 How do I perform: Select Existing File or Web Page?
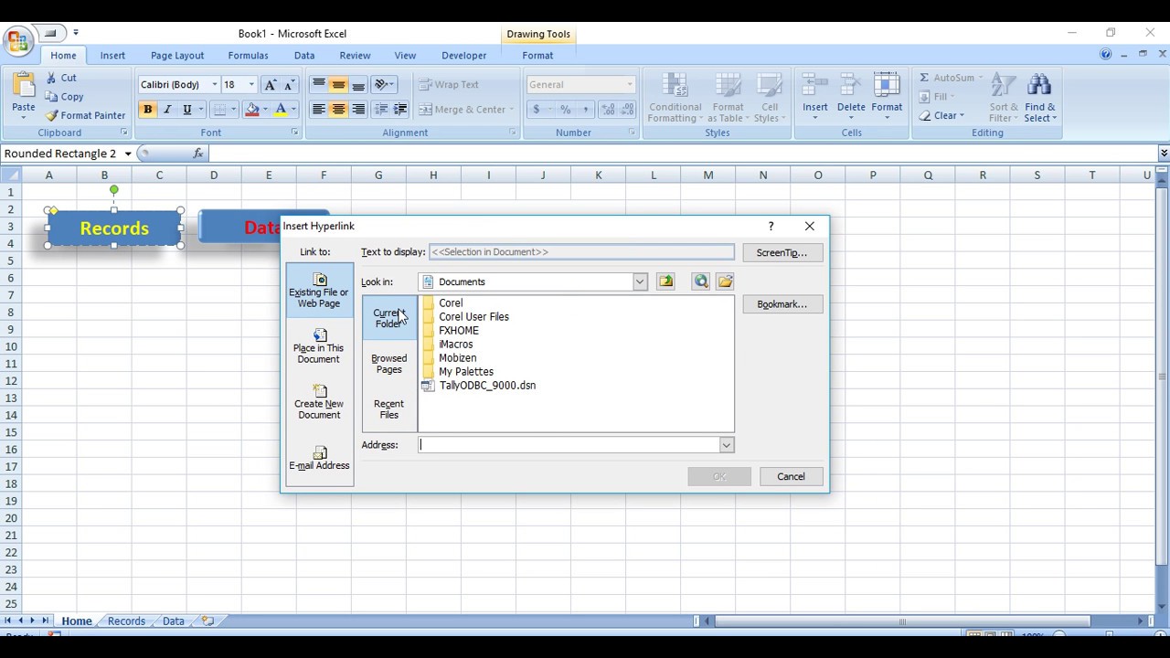point(319,290)
